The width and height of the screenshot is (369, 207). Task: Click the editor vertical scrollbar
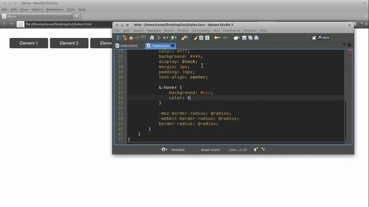(x=345, y=120)
